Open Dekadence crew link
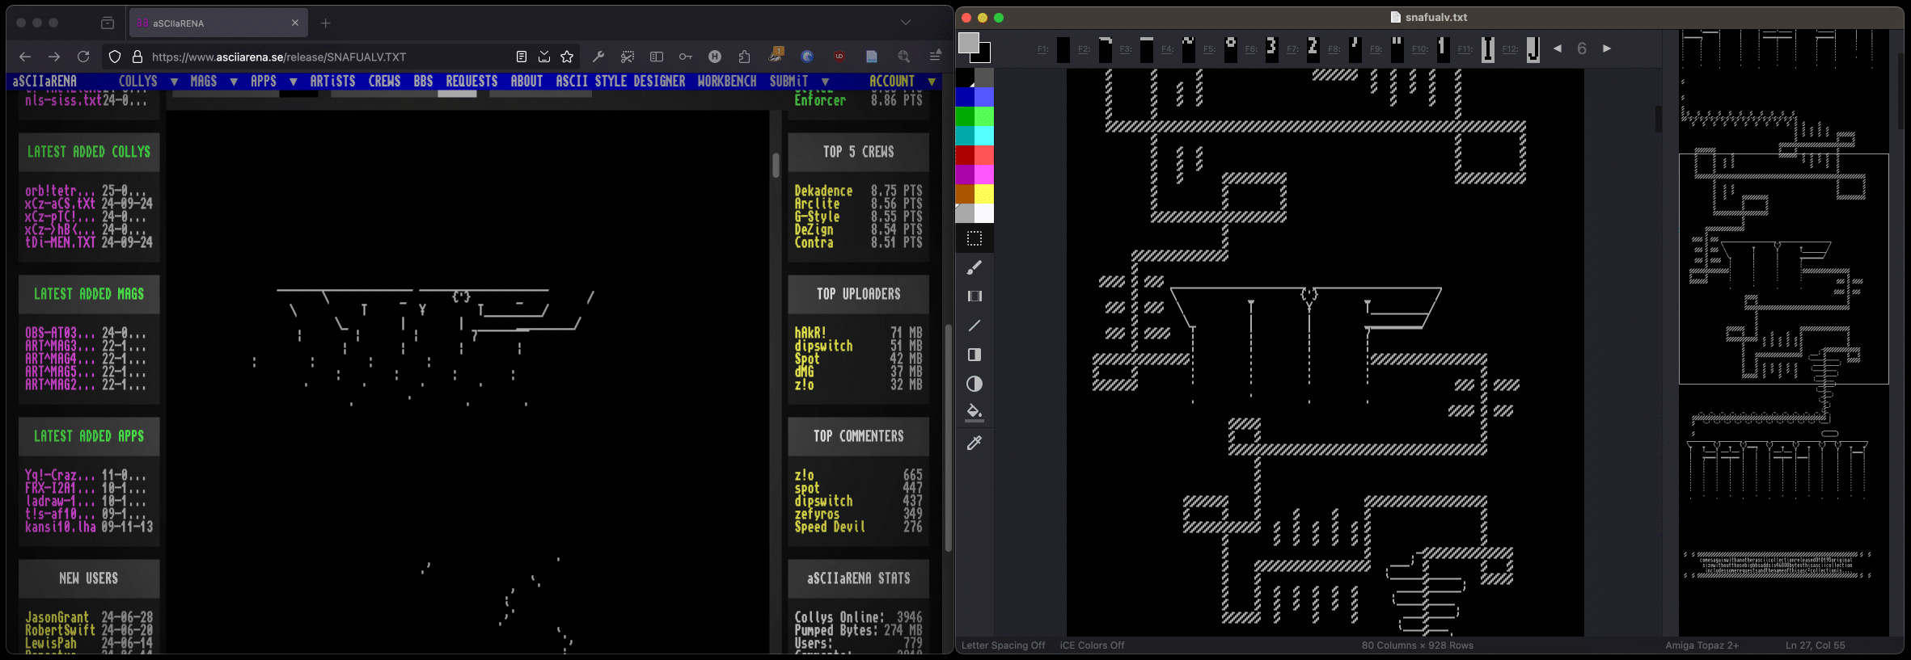 (x=823, y=191)
